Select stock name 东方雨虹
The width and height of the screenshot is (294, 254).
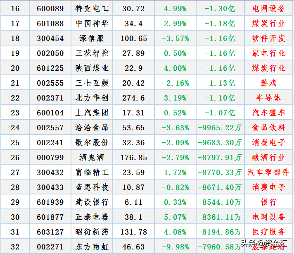pos(92,247)
